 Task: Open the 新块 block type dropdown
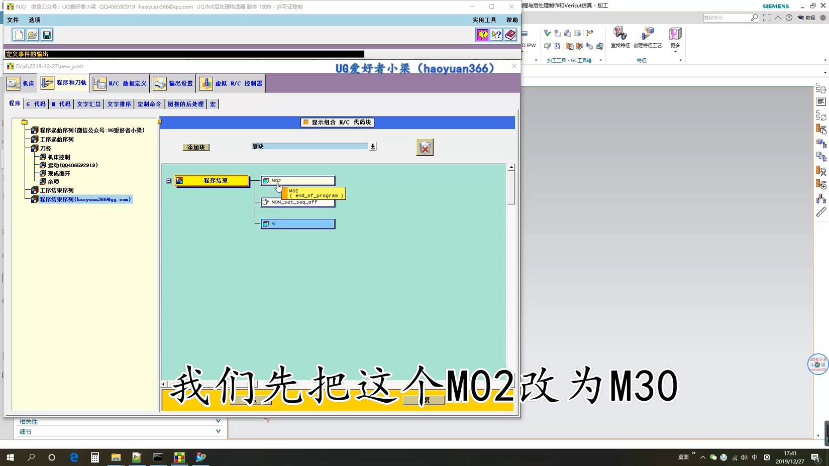373,147
